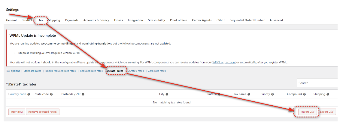Focus the tax rates Search field
352x128 pixels.
pyautogui.click(x=317, y=83)
